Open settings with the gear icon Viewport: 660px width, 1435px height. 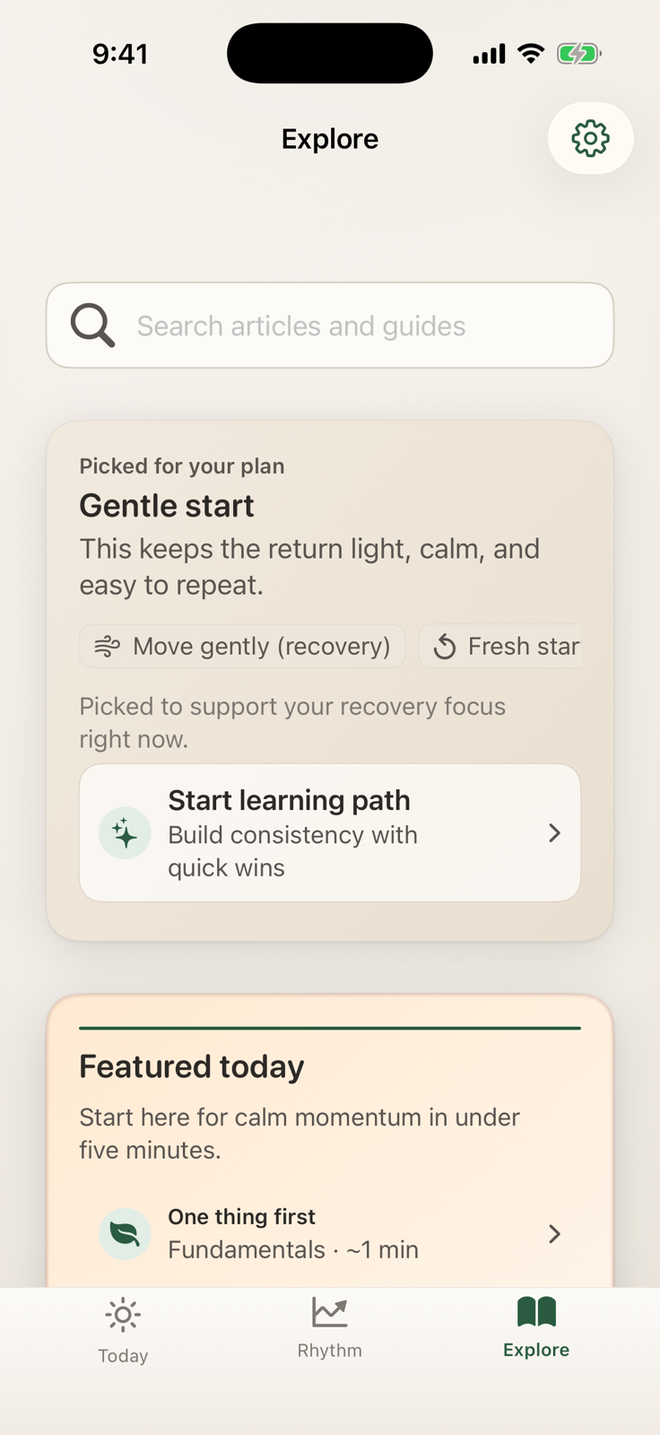tap(590, 138)
